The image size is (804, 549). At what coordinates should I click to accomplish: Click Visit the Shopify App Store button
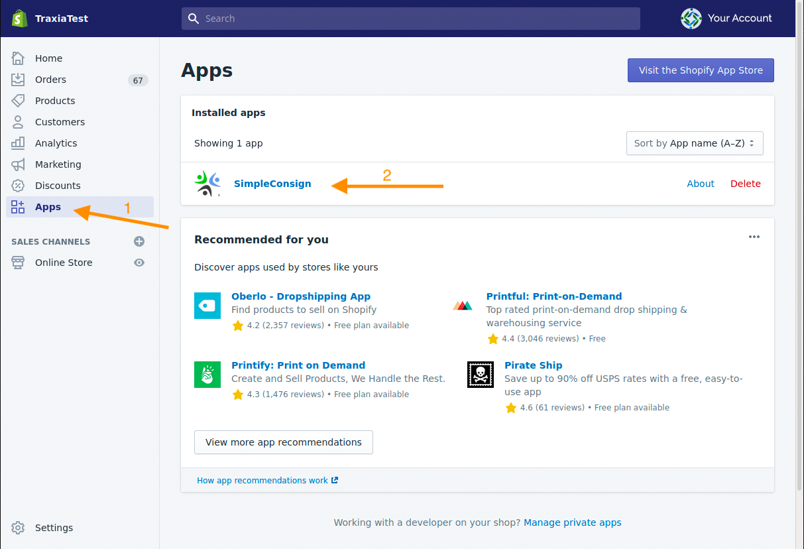(701, 70)
